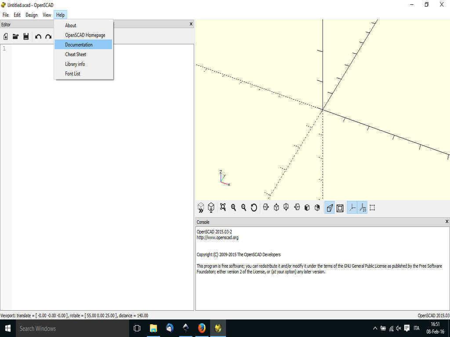The height and width of the screenshot is (337, 450).
Task: Switch to Front view cube icon
Action: (x=307, y=207)
